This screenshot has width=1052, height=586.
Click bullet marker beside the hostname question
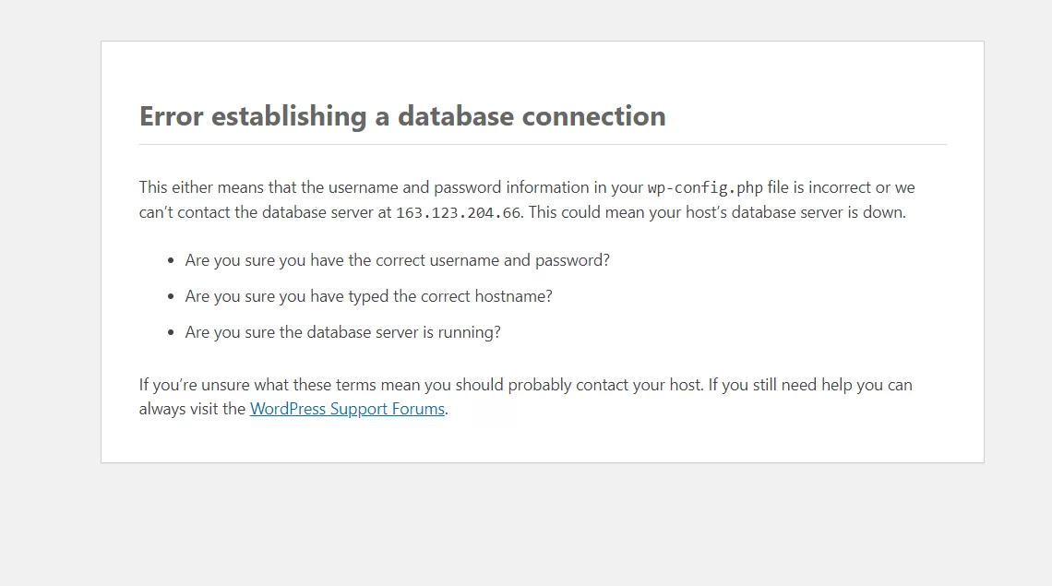171,297
